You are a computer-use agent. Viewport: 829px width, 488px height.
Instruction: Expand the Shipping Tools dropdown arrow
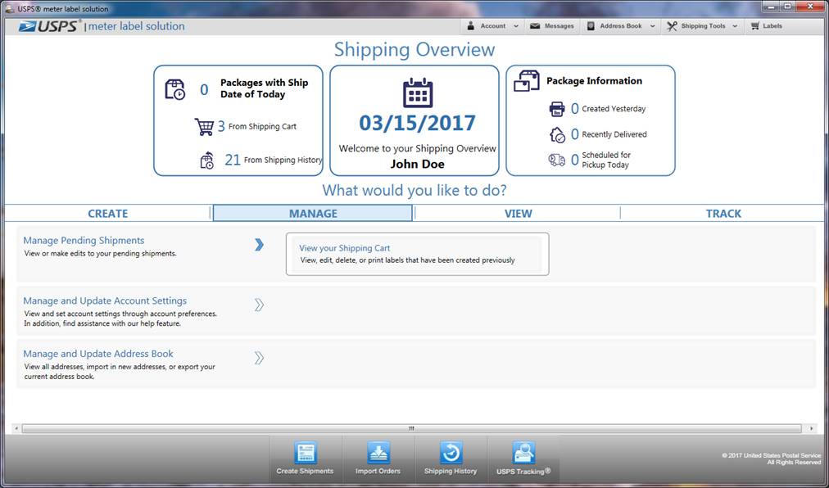[x=735, y=26]
